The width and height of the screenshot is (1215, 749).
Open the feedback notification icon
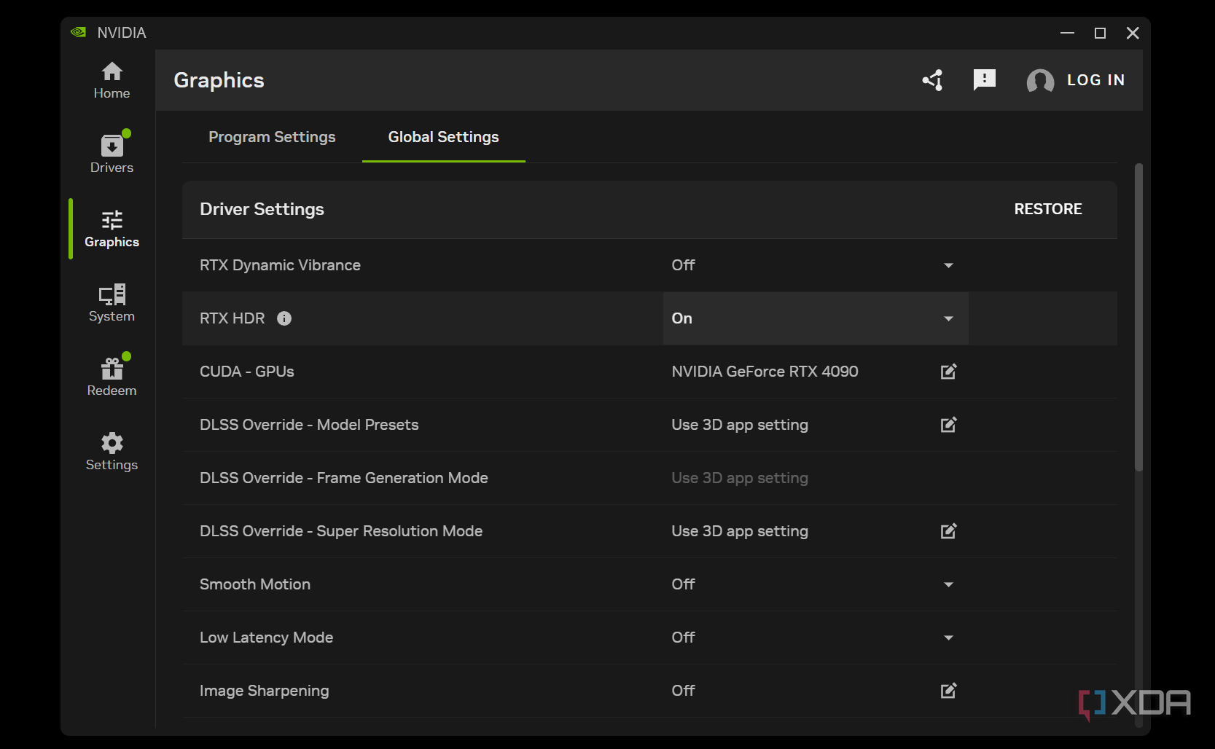click(984, 80)
